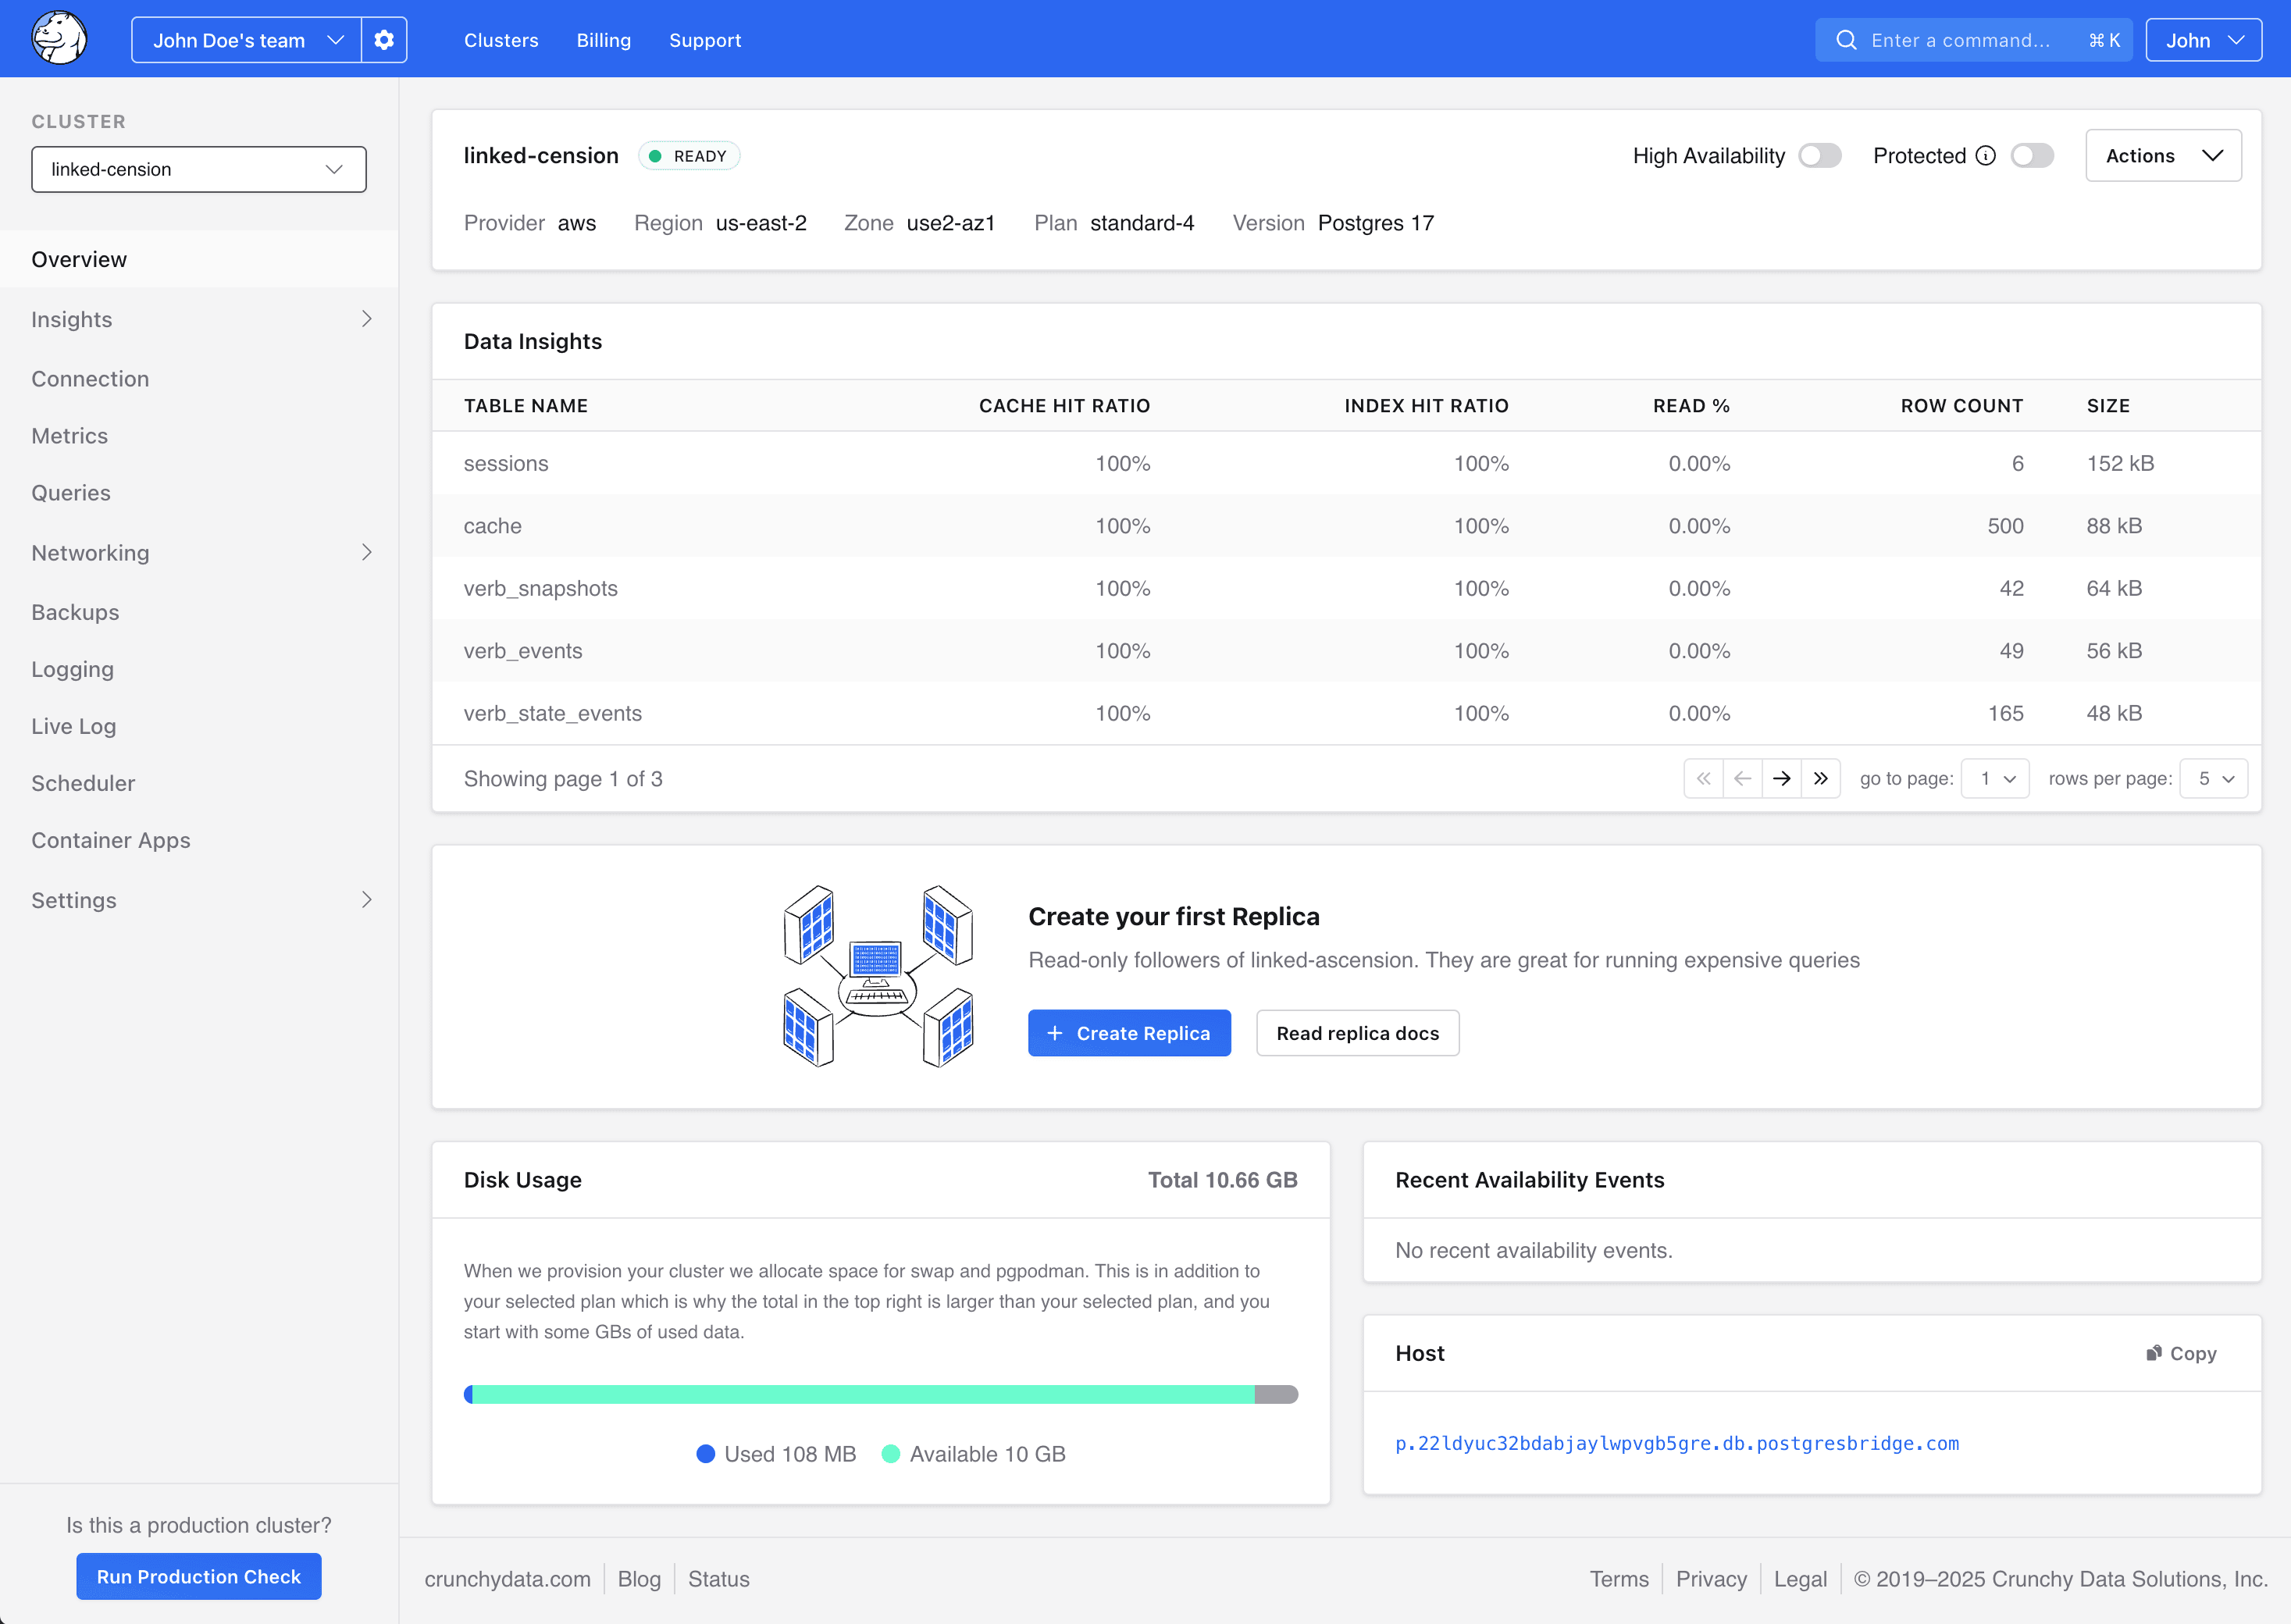Image resolution: width=2291 pixels, height=1624 pixels.
Task: Click the Crunchy Data mascot logo
Action: (57, 38)
